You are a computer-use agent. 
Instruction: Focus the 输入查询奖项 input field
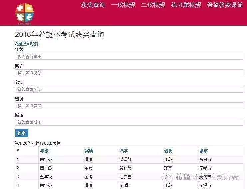[129, 73]
